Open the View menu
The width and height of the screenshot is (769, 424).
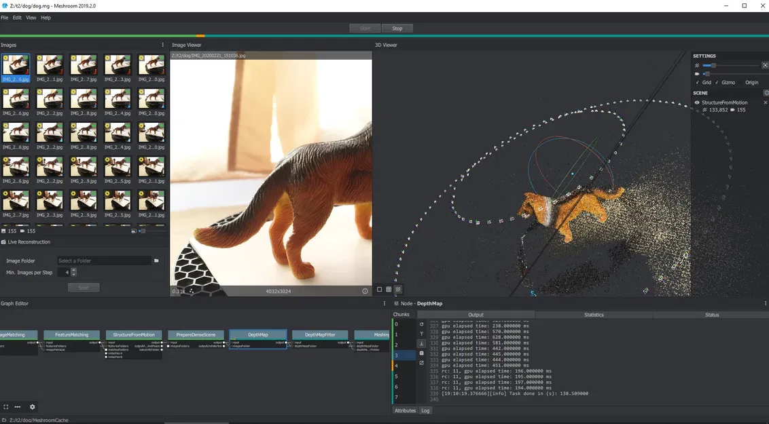click(x=31, y=18)
